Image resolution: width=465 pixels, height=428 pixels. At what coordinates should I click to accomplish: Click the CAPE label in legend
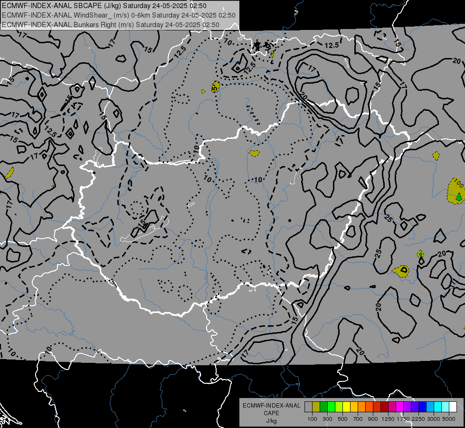(x=271, y=413)
